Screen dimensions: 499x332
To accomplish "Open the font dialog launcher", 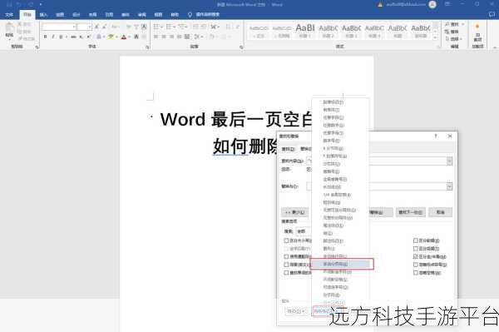I will (x=147, y=47).
